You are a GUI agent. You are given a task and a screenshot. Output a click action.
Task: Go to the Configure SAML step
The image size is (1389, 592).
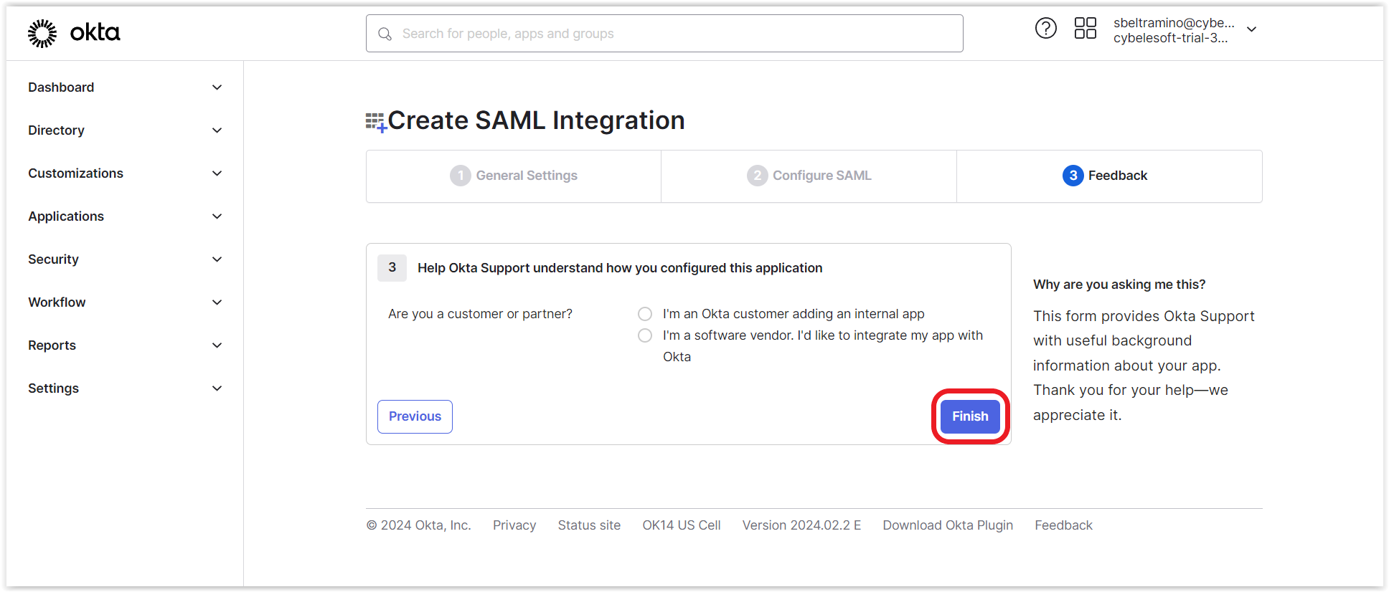[809, 176]
